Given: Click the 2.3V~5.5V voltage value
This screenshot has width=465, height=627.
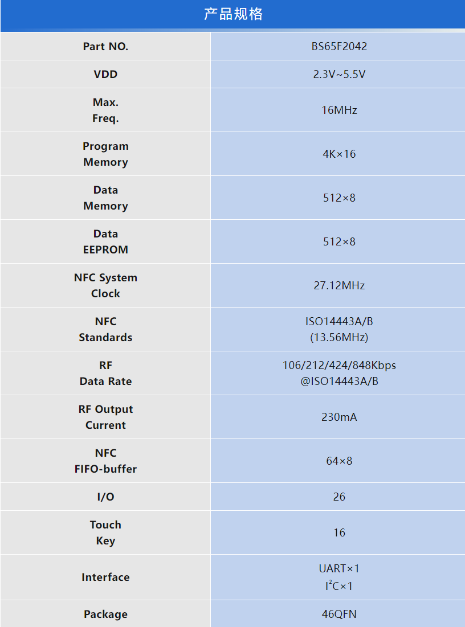Looking at the screenshot, I should (x=339, y=75).
